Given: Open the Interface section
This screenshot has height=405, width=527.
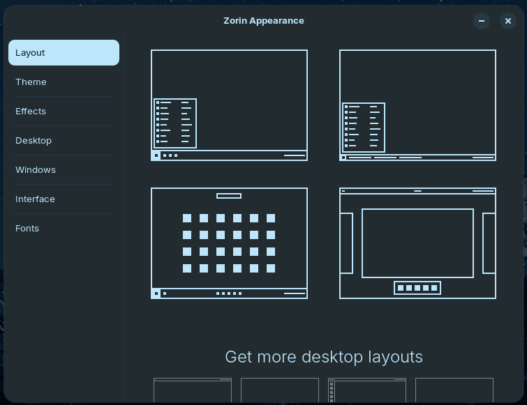Looking at the screenshot, I should [x=64, y=199].
